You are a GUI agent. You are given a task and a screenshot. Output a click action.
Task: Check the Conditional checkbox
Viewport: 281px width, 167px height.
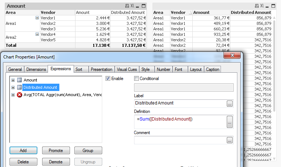click(137, 79)
